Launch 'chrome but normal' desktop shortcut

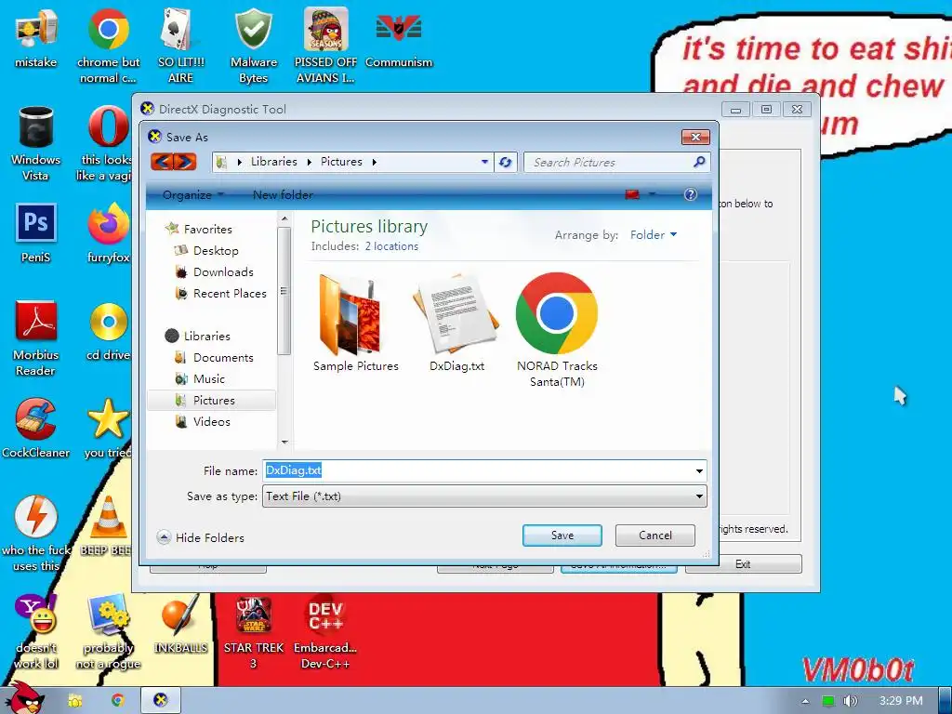click(x=108, y=46)
